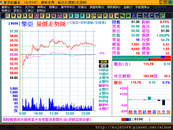
Task: Select the PD群益 warrant link
Action: click(x=104, y=97)
